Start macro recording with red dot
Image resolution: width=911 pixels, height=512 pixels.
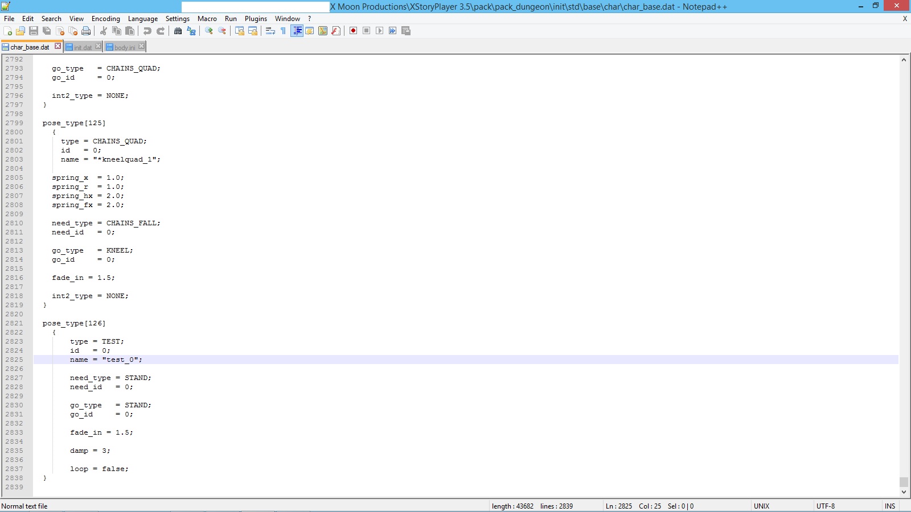(354, 31)
